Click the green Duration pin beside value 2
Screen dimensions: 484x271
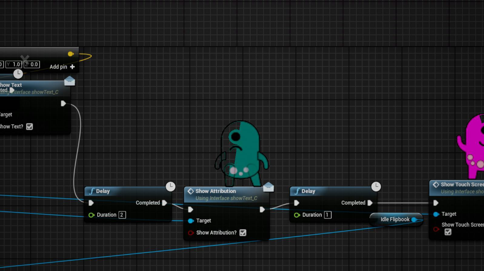click(92, 215)
